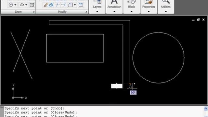Select the Extend tool icon
Image resolution: width=208 pixels, height=117 pixels.
63,5
